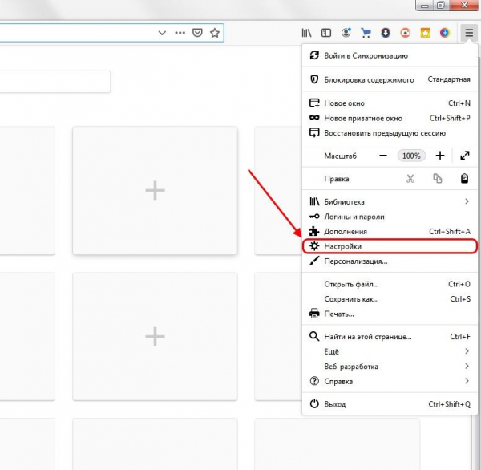This screenshot has height=470, width=481.
Task: Decrease zoom with the minus button
Action: [x=383, y=156]
